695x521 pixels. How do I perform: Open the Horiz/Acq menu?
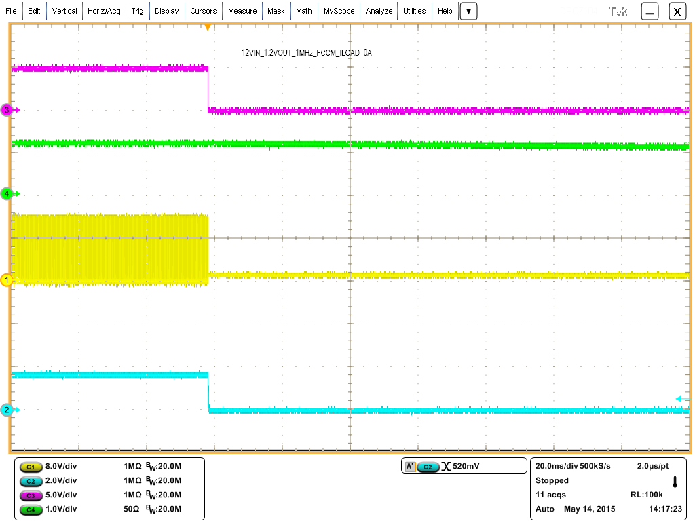click(104, 11)
